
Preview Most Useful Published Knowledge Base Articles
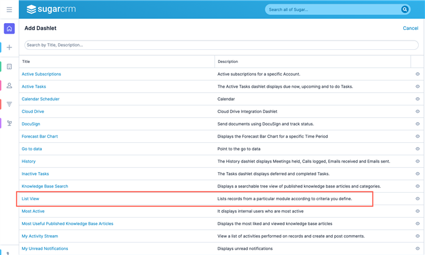418,224
